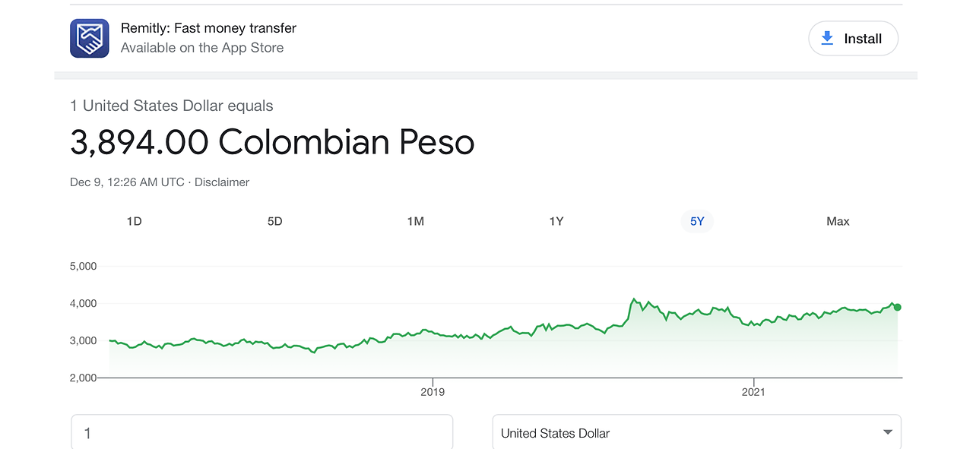Click the amount input field showing 1
This screenshot has height=449, width=973.
point(262,432)
